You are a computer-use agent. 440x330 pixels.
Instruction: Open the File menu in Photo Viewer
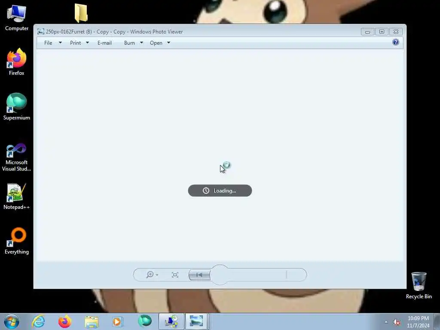(48, 43)
